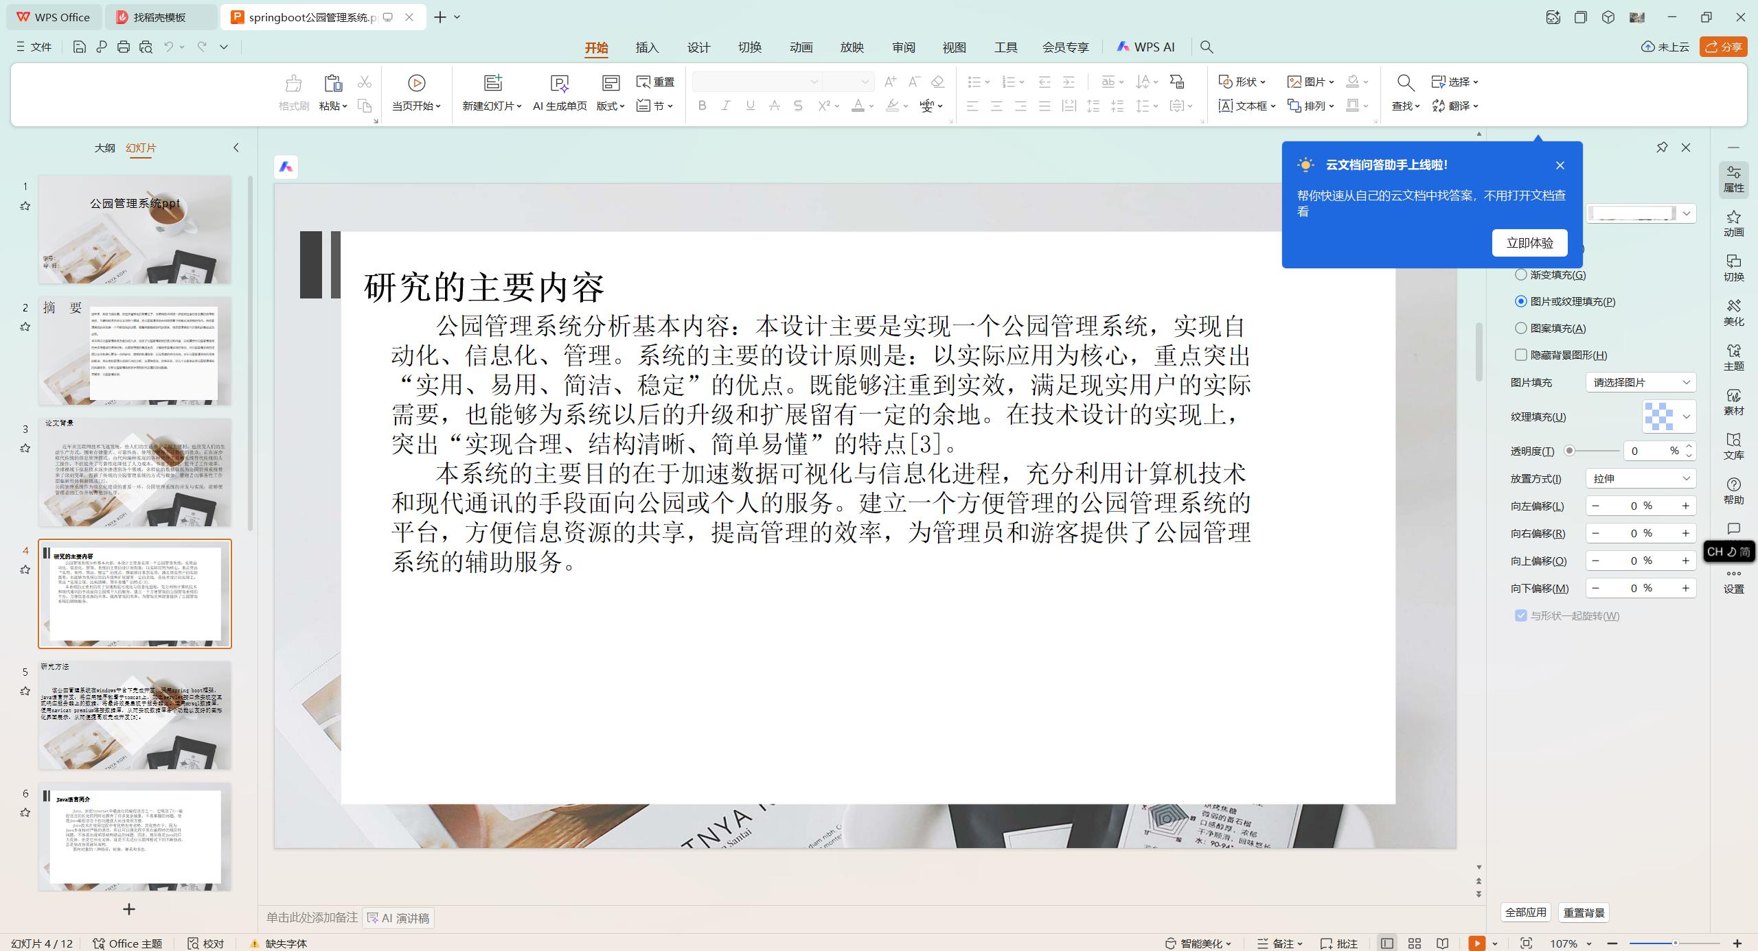Screen dimensions: 1758x951
Task: Select the 格式刷 tool
Action: point(293,92)
